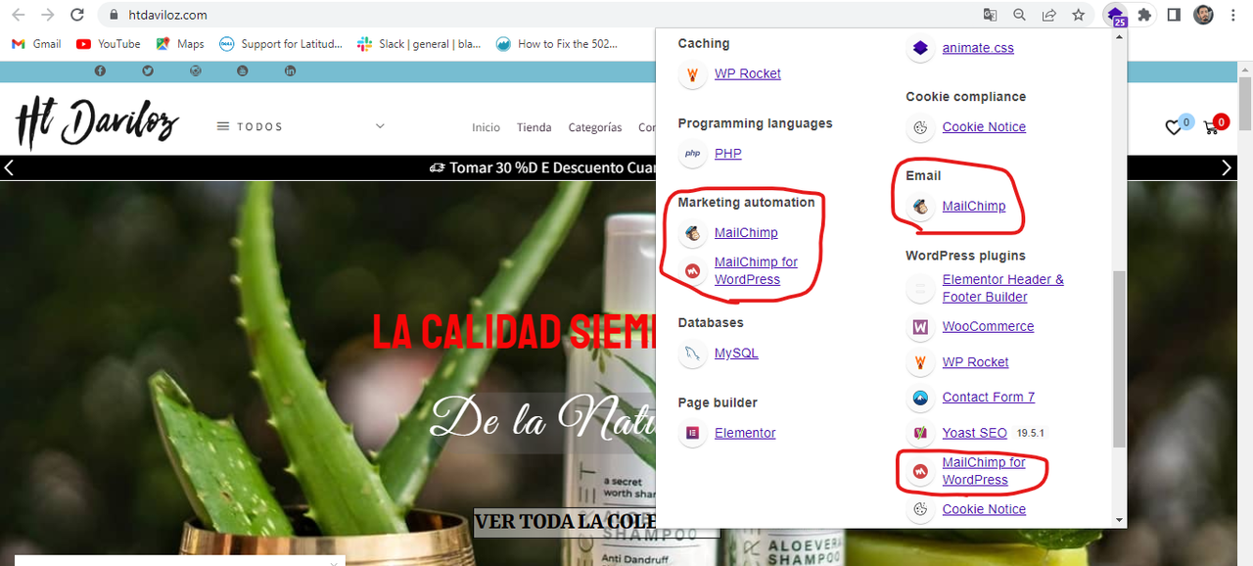
Task: Open the YouTube bookmark
Action: click(109, 44)
